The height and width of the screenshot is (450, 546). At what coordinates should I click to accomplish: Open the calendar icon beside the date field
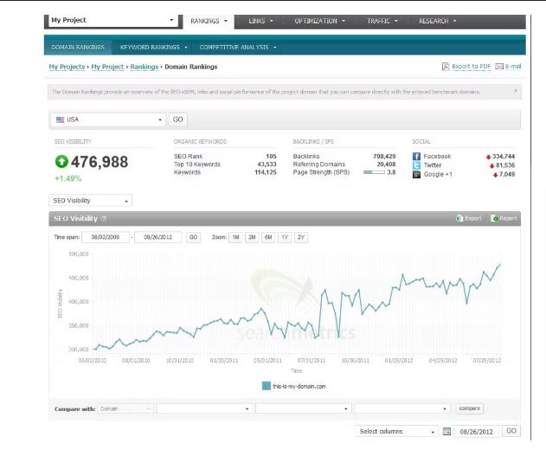point(446,432)
